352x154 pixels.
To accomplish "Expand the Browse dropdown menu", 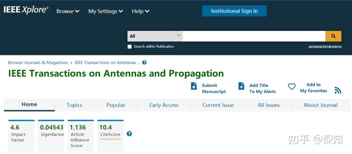I will [x=68, y=11].
